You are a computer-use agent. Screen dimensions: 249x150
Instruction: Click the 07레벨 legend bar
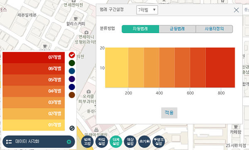[x=34, y=57]
